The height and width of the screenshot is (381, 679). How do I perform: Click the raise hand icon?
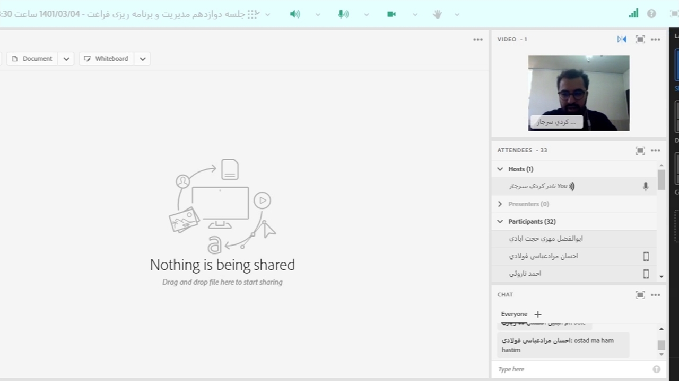(437, 14)
